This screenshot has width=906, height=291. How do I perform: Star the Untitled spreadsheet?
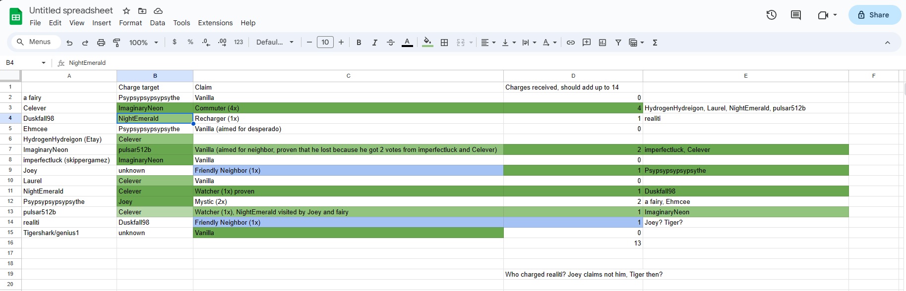click(126, 11)
